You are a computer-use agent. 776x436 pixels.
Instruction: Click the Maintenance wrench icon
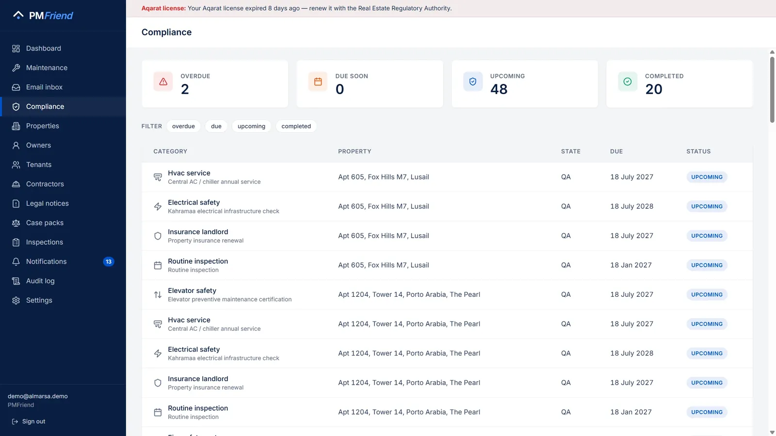click(x=16, y=68)
